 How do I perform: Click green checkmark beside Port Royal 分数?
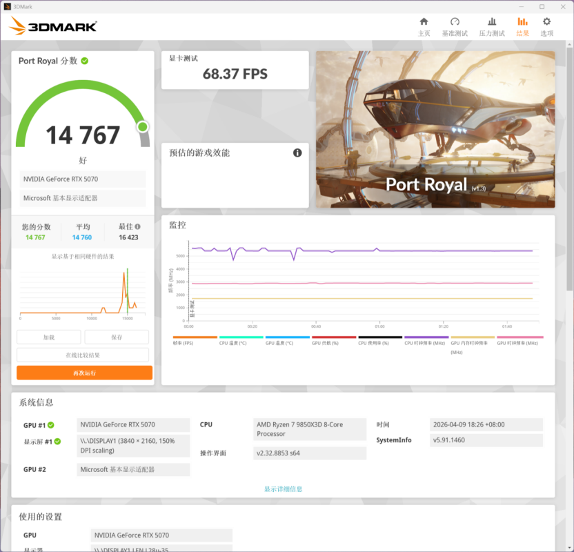(x=84, y=61)
